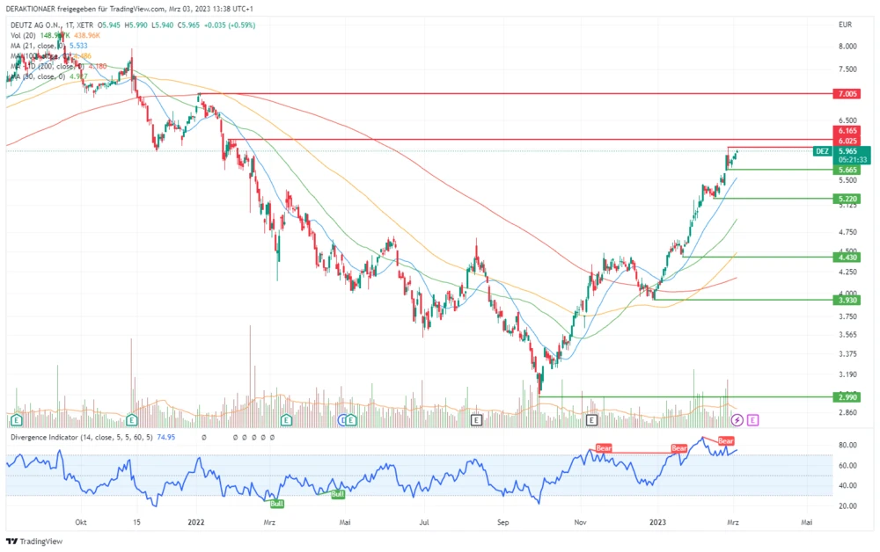Click the open price value O5.945
The height and width of the screenshot is (552, 880).
click(x=109, y=25)
